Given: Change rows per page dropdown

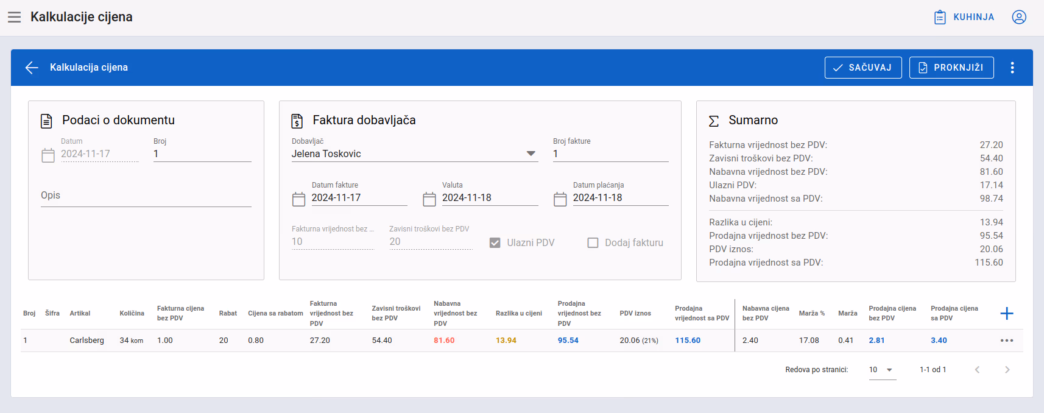Looking at the screenshot, I should point(883,370).
